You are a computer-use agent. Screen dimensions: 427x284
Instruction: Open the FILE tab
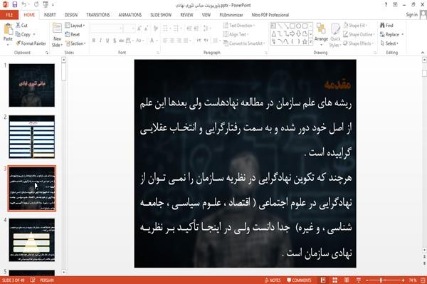9,15
